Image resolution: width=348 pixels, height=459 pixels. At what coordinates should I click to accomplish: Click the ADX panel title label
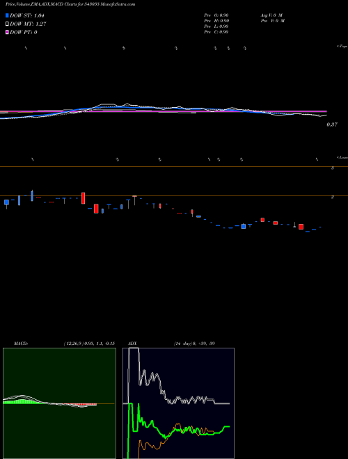click(x=133, y=344)
